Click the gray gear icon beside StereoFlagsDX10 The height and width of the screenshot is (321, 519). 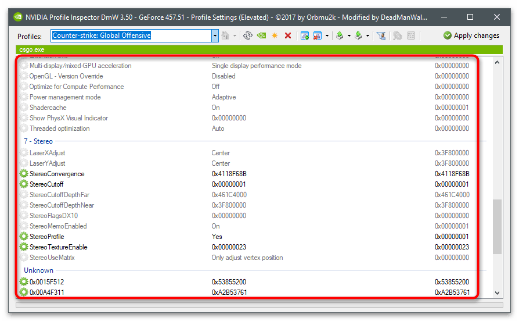coord(24,216)
